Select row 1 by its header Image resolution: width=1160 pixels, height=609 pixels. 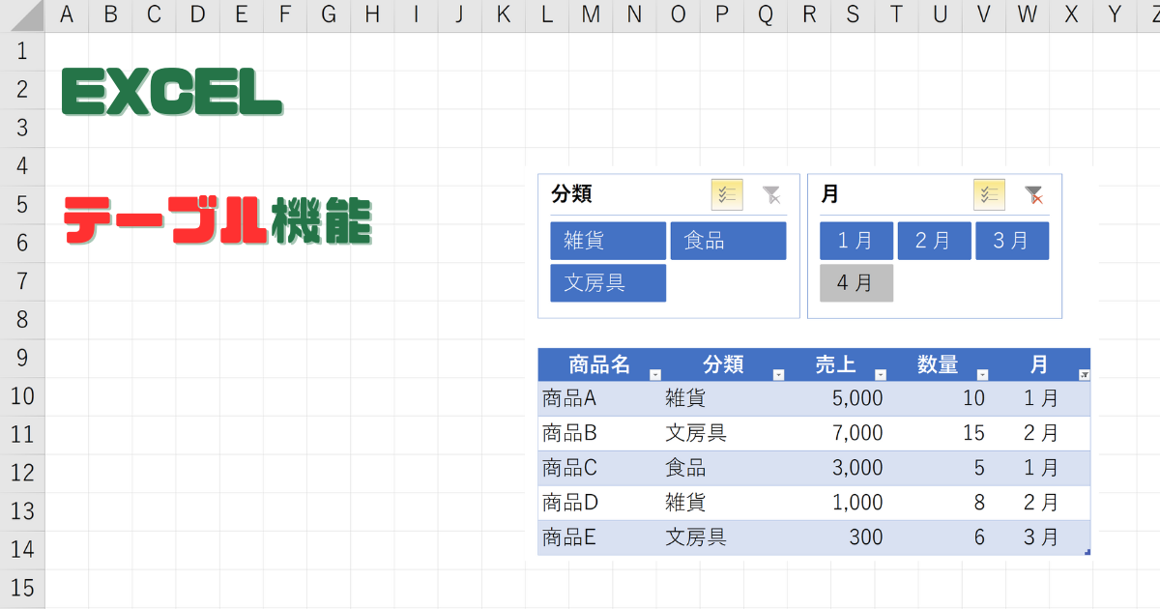pyautogui.click(x=22, y=51)
